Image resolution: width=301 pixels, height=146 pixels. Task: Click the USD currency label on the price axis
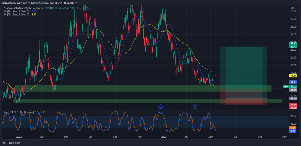click(293, 8)
